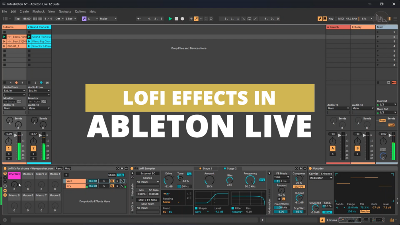
Task: Toggle Vocoder device activator
Action: 310,168
